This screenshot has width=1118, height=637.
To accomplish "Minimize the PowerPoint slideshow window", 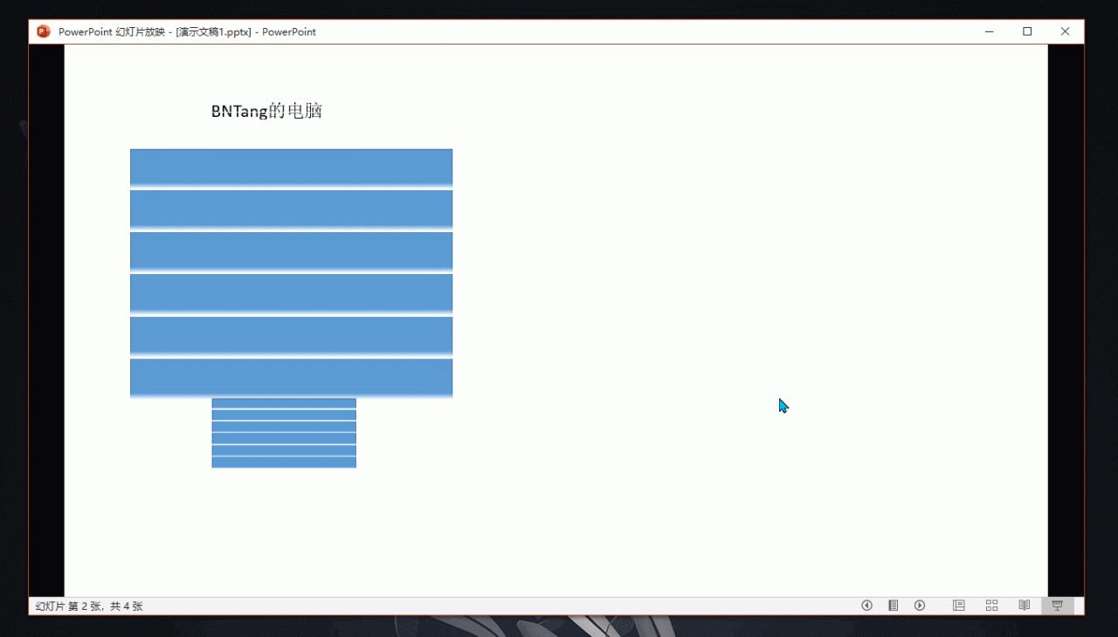I will click(990, 31).
